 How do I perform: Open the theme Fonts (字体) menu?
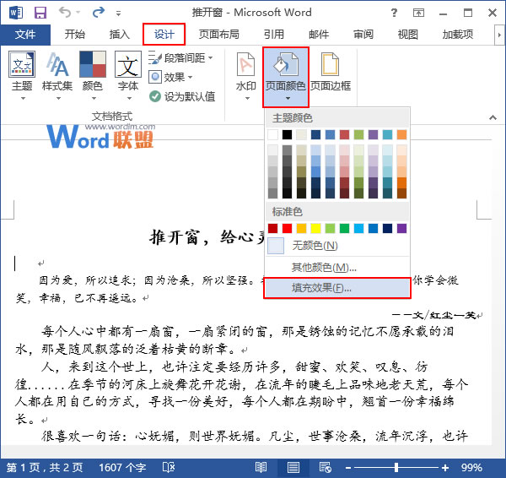128,76
